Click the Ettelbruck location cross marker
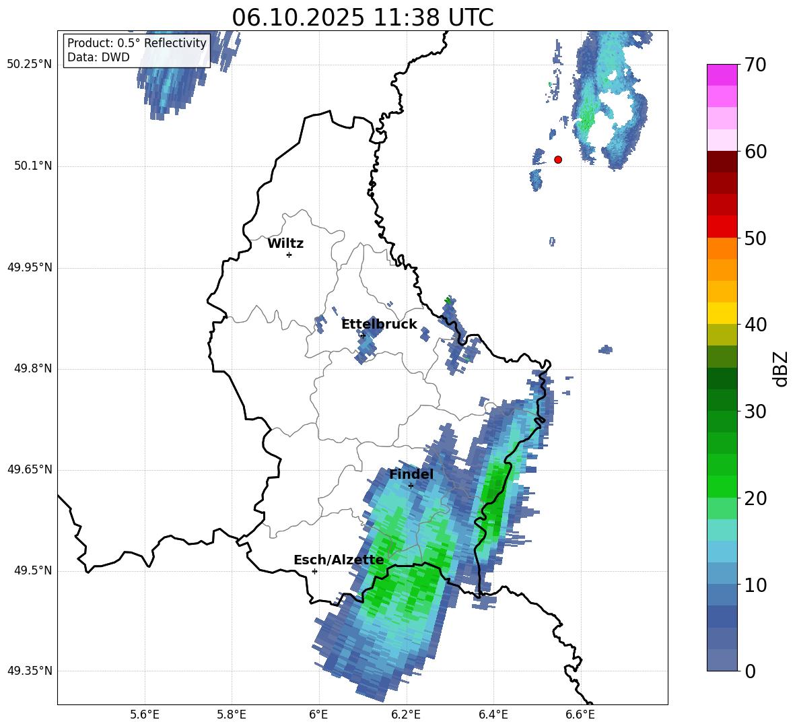Image resolution: width=797 pixels, height=728 pixels. tap(362, 335)
